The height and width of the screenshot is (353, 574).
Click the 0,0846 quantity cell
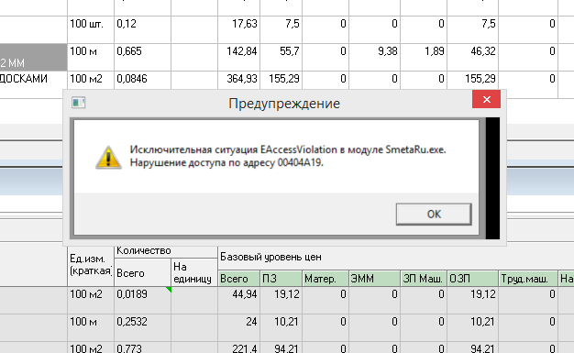pyautogui.click(x=142, y=81)
